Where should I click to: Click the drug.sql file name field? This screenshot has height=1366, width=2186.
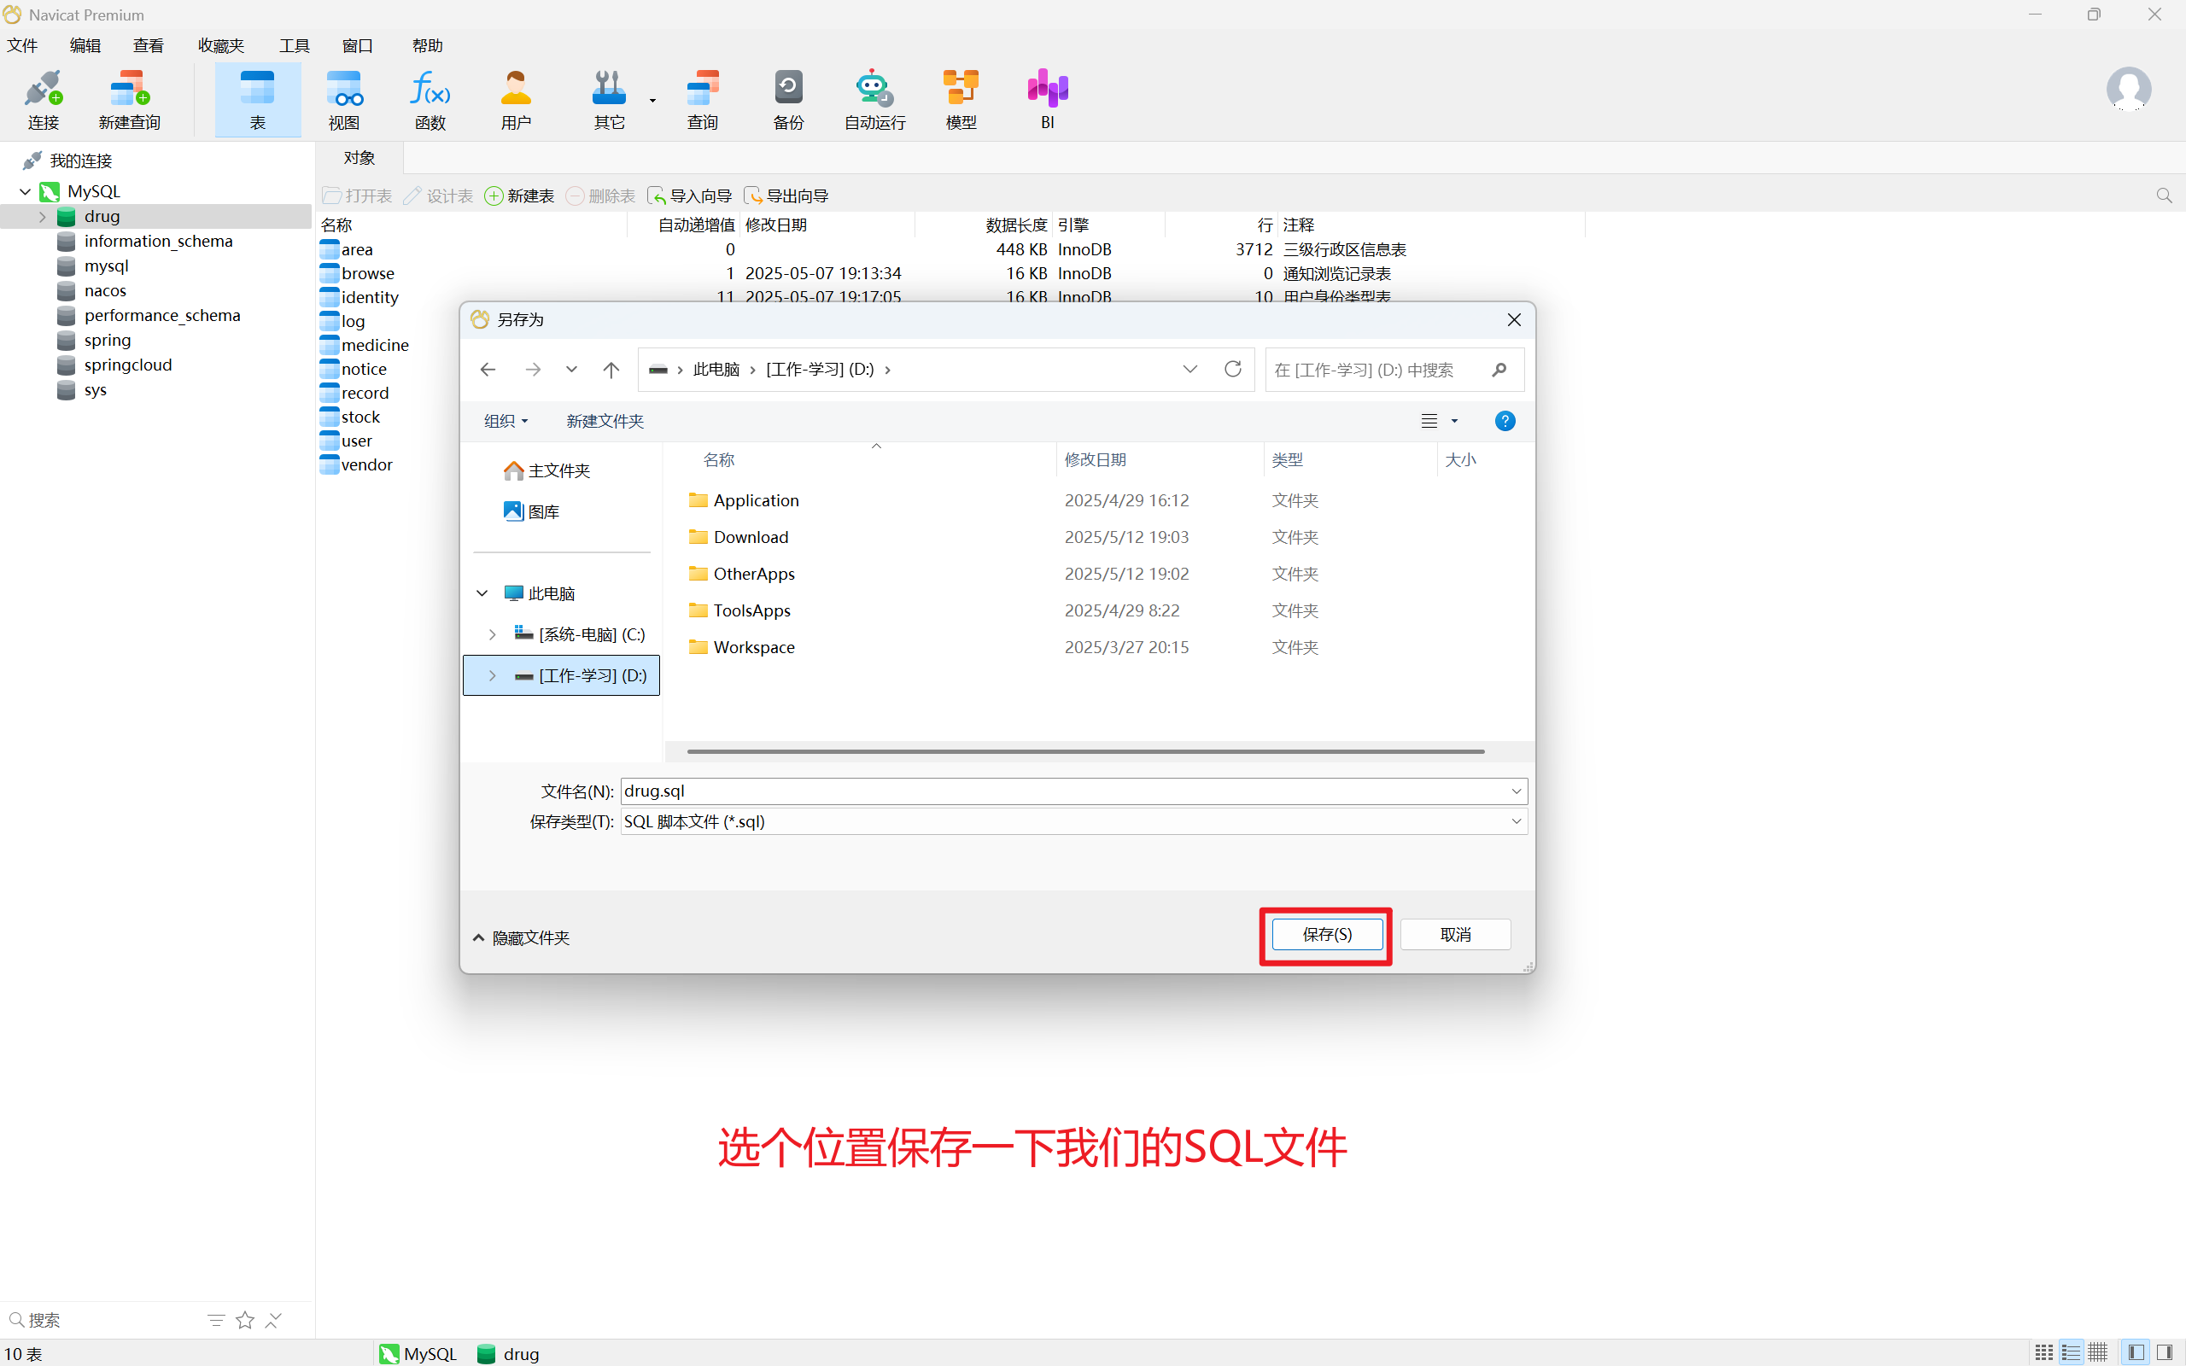[x=994, y=791]
